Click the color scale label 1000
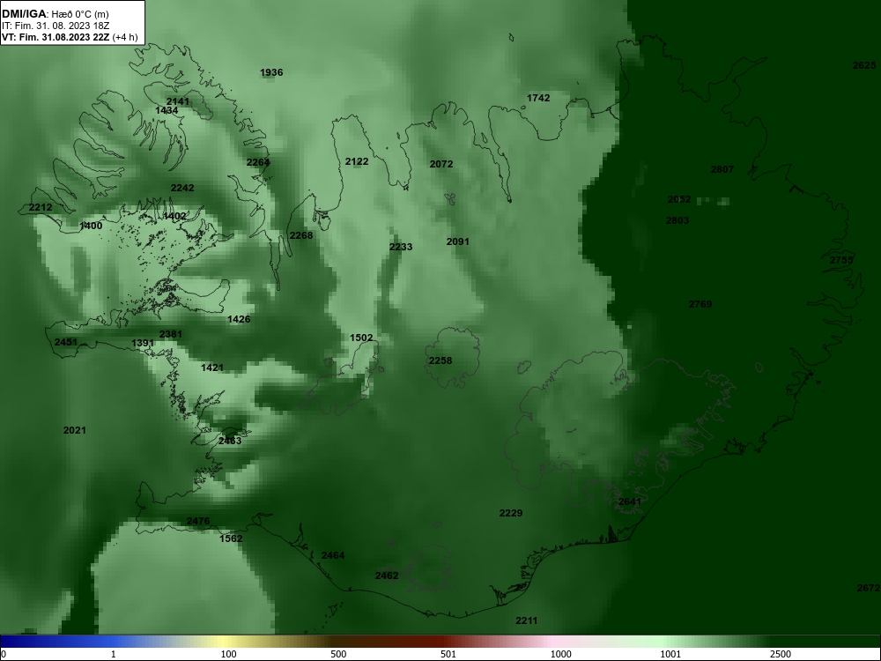This screenshot has height=661, width=881. (560, 654)
